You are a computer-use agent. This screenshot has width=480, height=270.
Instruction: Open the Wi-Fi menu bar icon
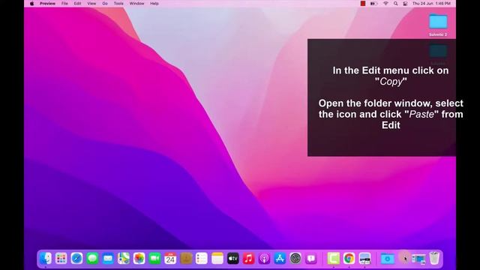click(385, 4)
